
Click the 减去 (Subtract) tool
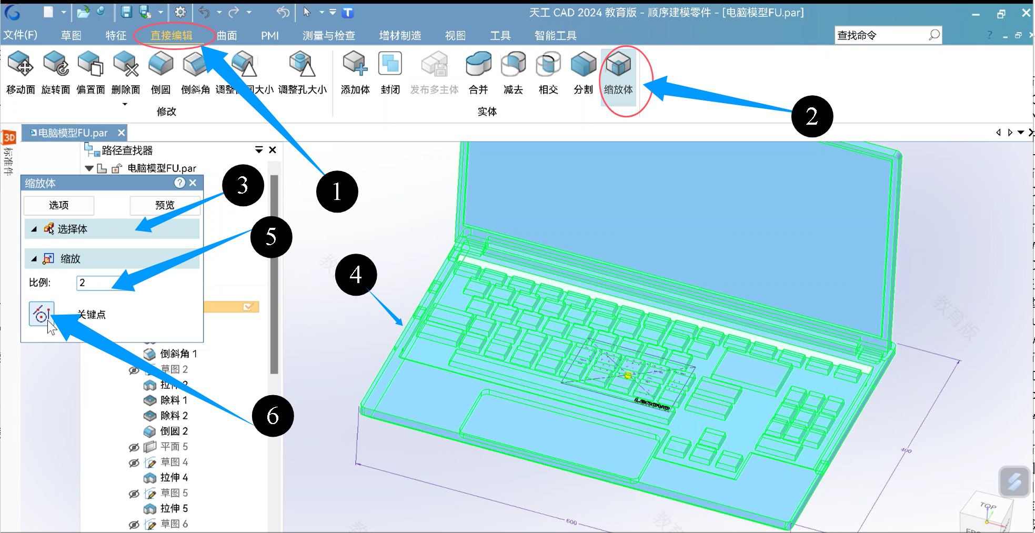[x=513, y=73]
